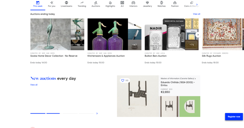Open the green background Chillida thumbnail

(190, 107)
